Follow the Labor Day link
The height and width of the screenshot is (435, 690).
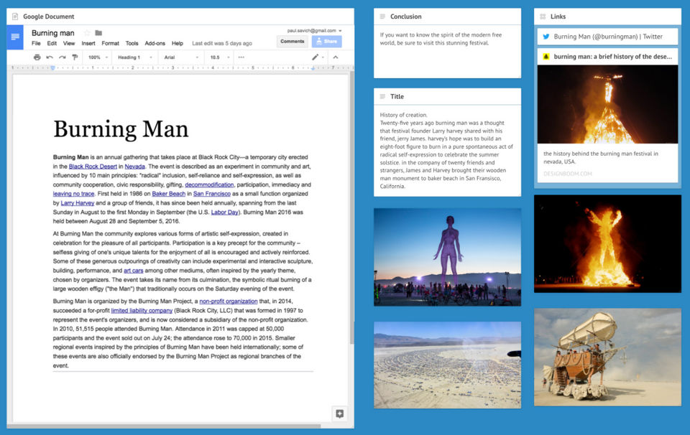coord(224,212)
